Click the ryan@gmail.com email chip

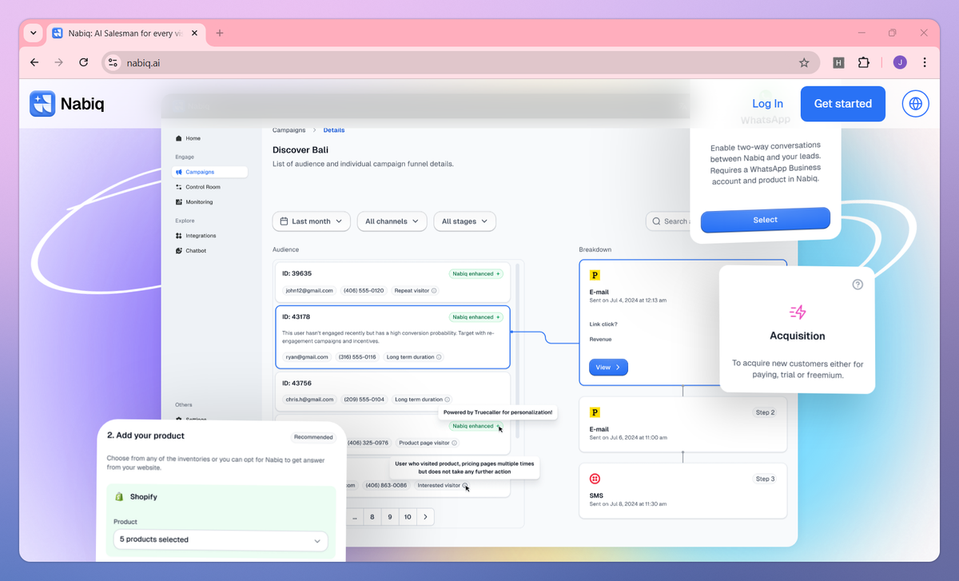click(x=307, y=357)
